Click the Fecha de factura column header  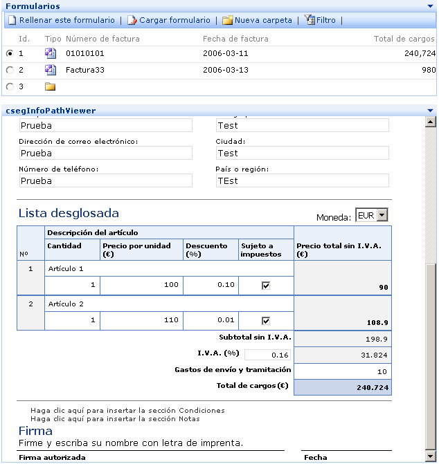pyautogui.click(x=235, y=39)
